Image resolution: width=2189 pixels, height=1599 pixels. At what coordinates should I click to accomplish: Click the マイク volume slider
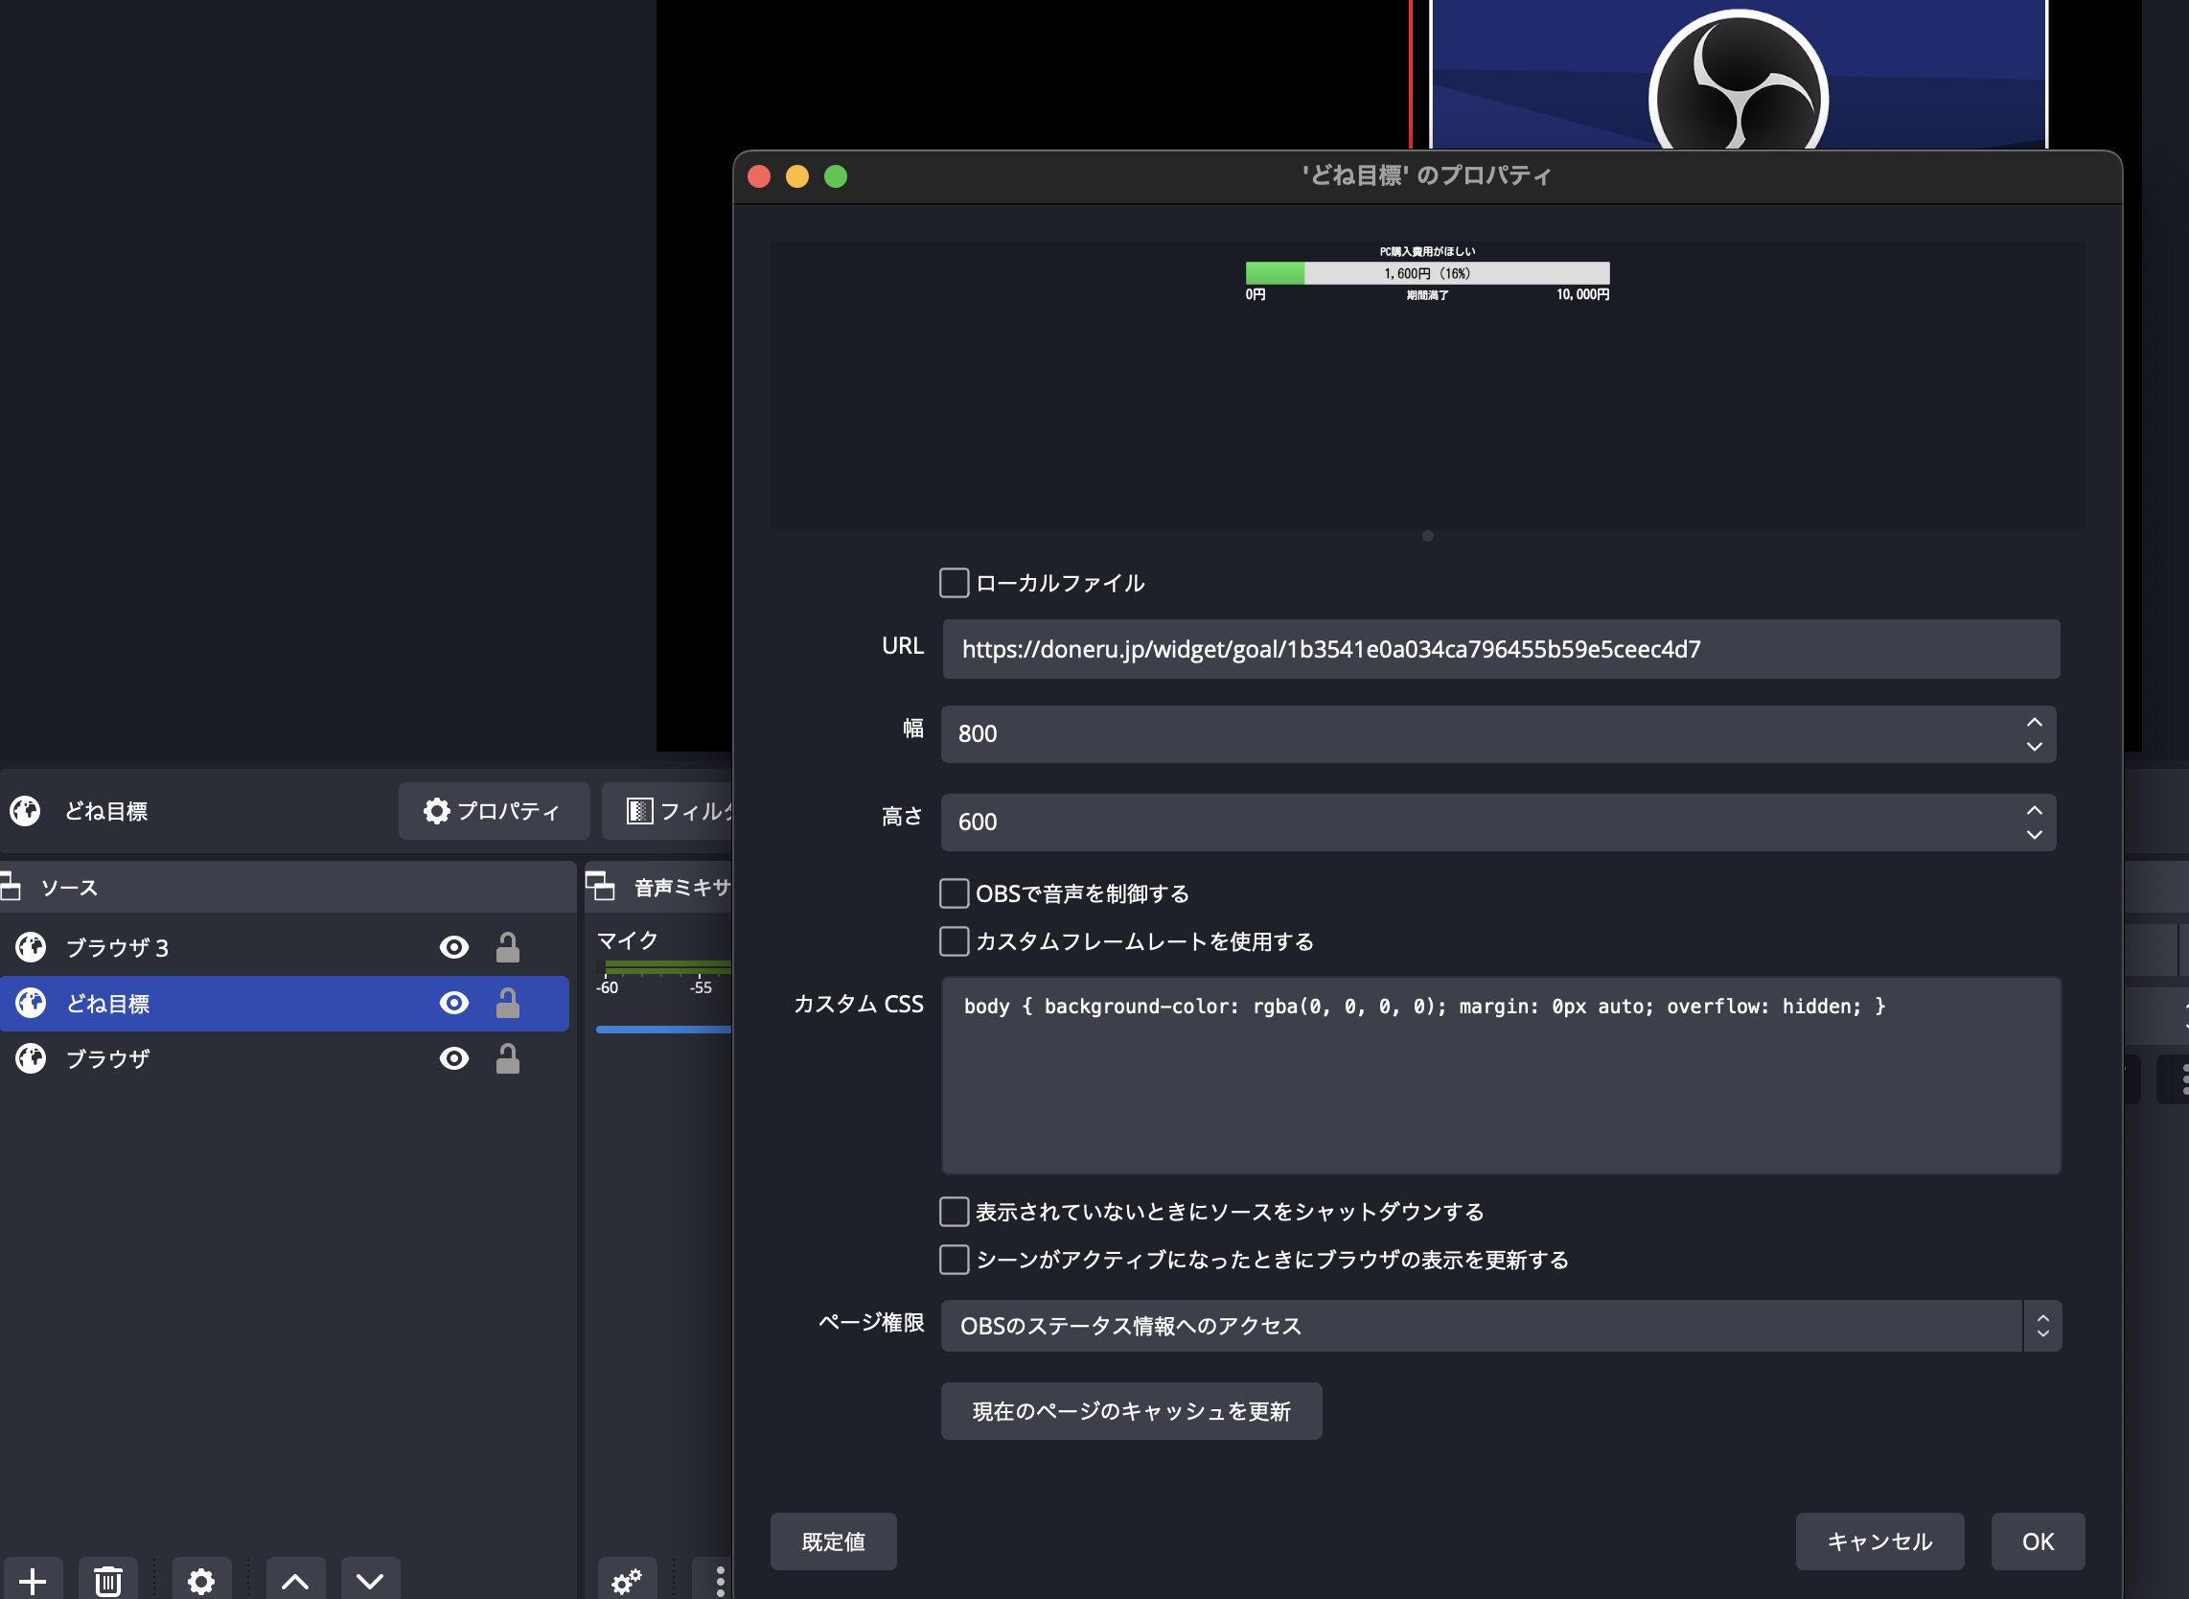pyautogui.click(x=664, y=1029)
